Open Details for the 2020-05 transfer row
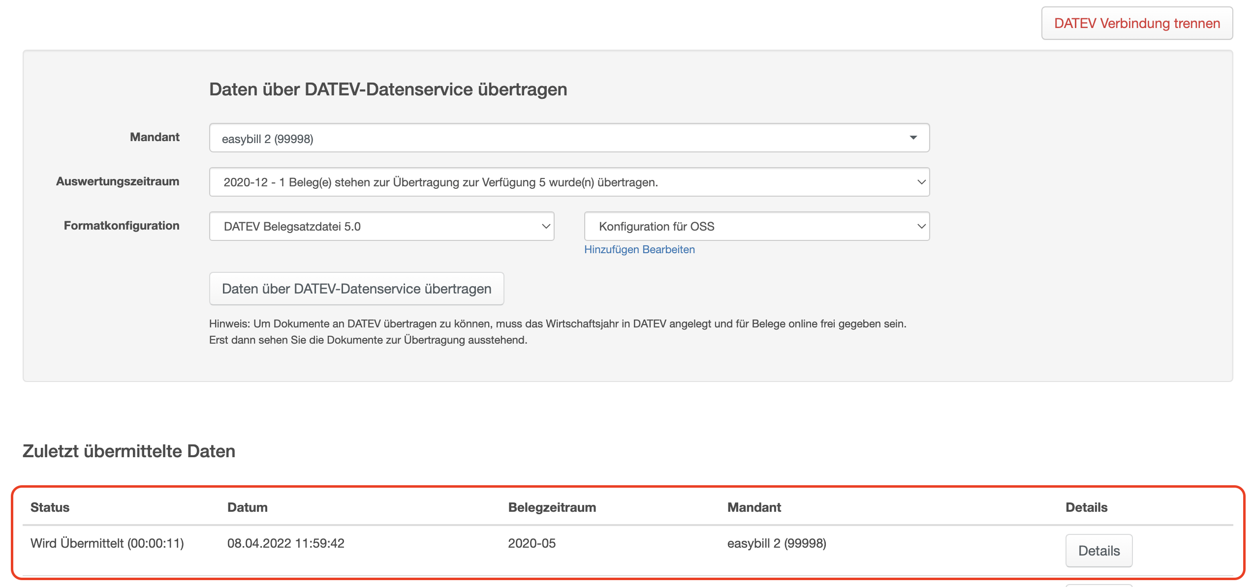Viewport: 1254px width, 587px height. pos(1098,551)
